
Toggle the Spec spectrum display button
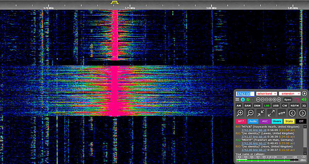click(288, 100)
